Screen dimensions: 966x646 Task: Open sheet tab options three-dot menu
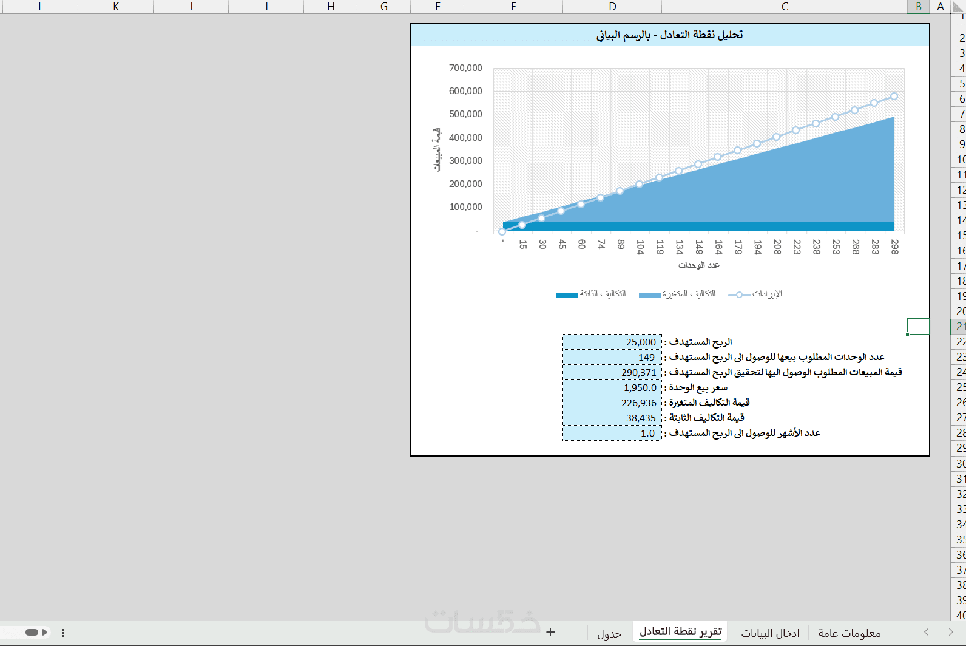63,633
